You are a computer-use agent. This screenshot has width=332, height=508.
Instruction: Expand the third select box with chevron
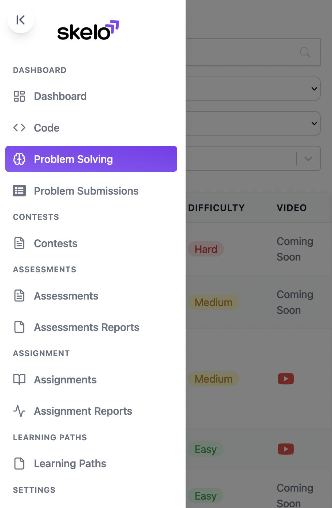click(308, 159)
